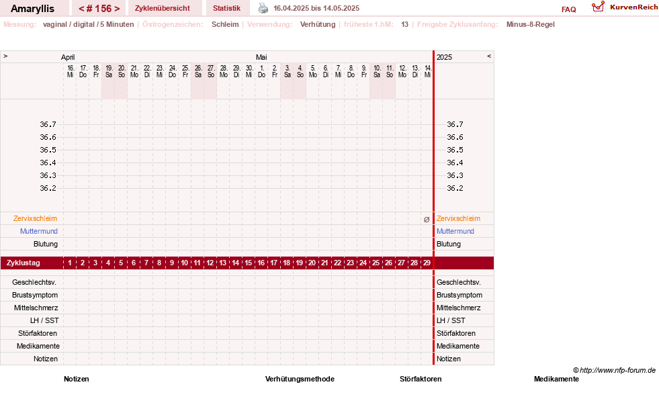Click the Zyklustag row label

tap(23, 263)
